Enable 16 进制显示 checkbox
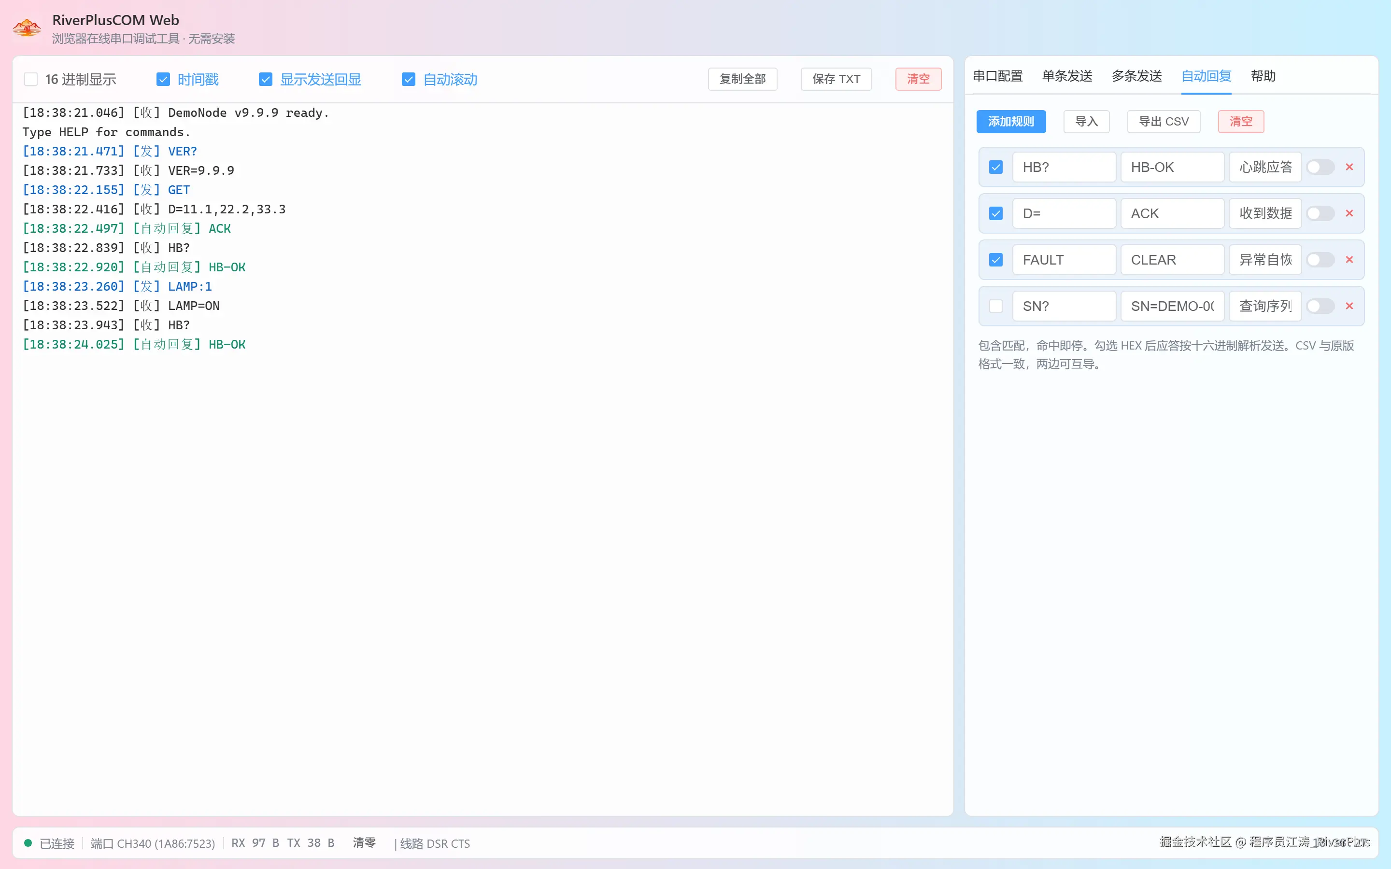This screenshot has width=1391, height=869. click(x=31, y=79)
